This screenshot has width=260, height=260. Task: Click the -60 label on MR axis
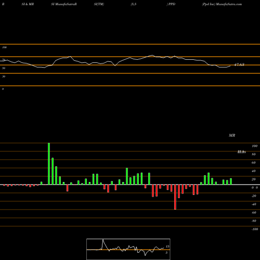[254, 213]
